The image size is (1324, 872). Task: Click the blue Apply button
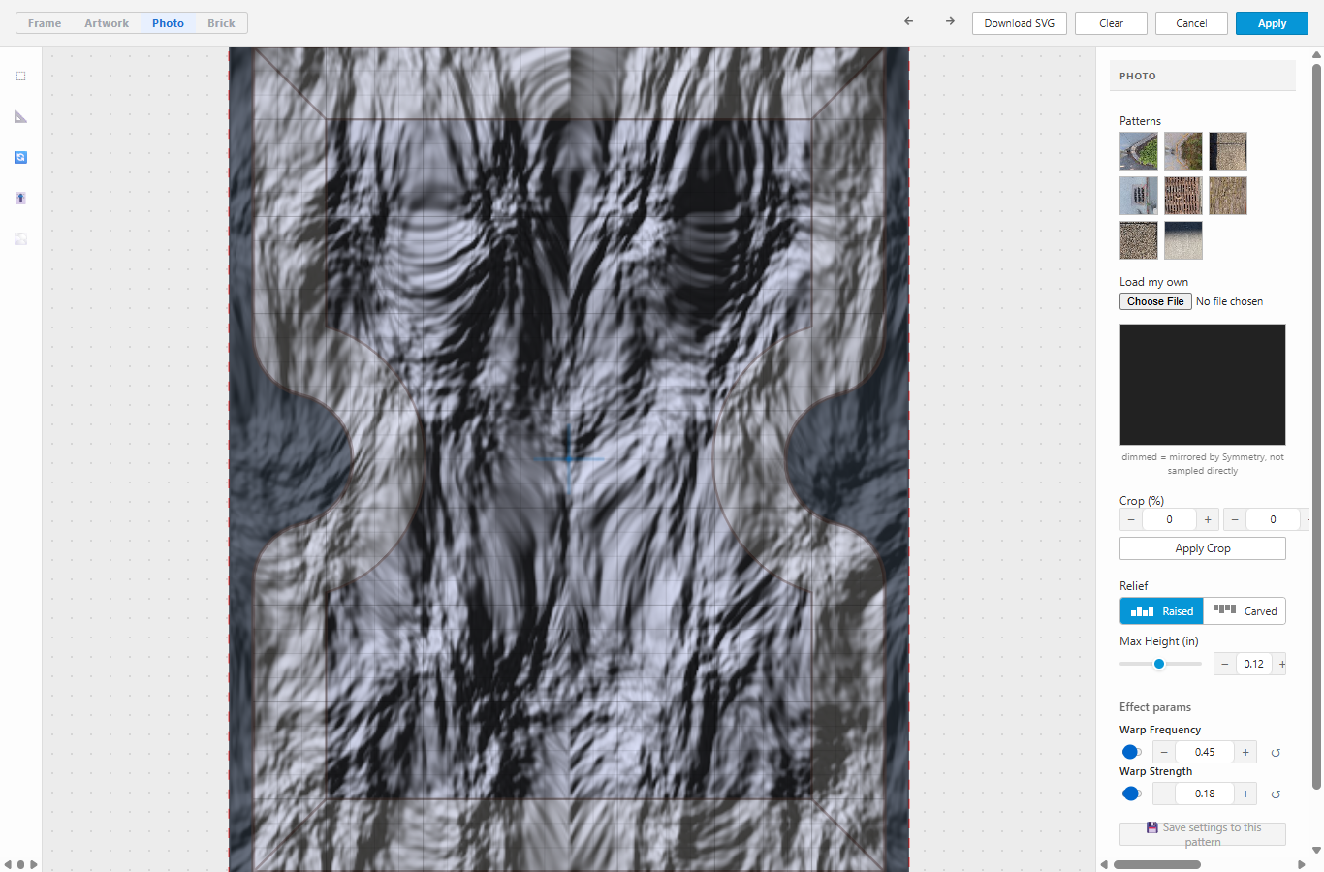(x=1272, y=23)
